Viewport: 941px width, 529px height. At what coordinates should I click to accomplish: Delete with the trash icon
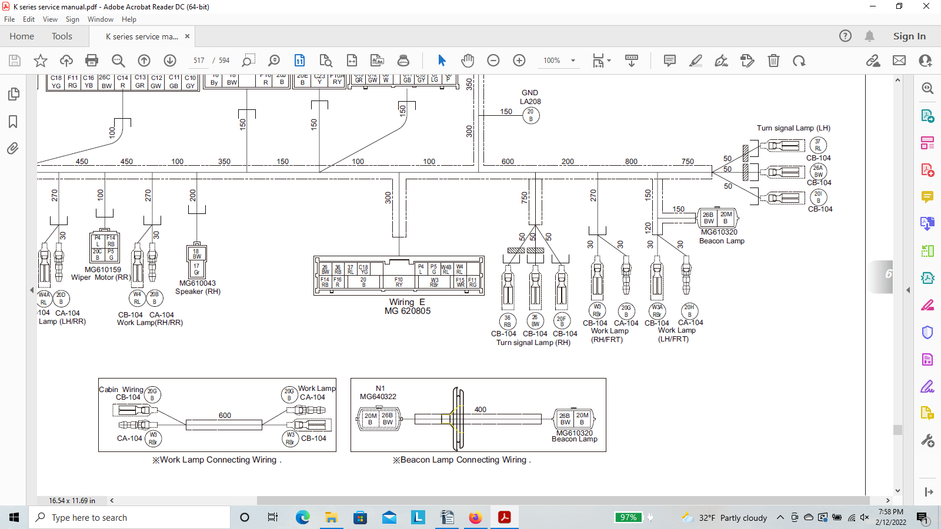773,61
